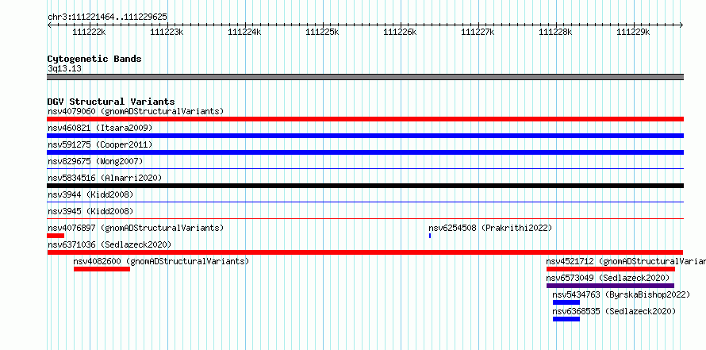
Task: Click nsv3945 (Kidd2008) label
Action: click(90, 211)
